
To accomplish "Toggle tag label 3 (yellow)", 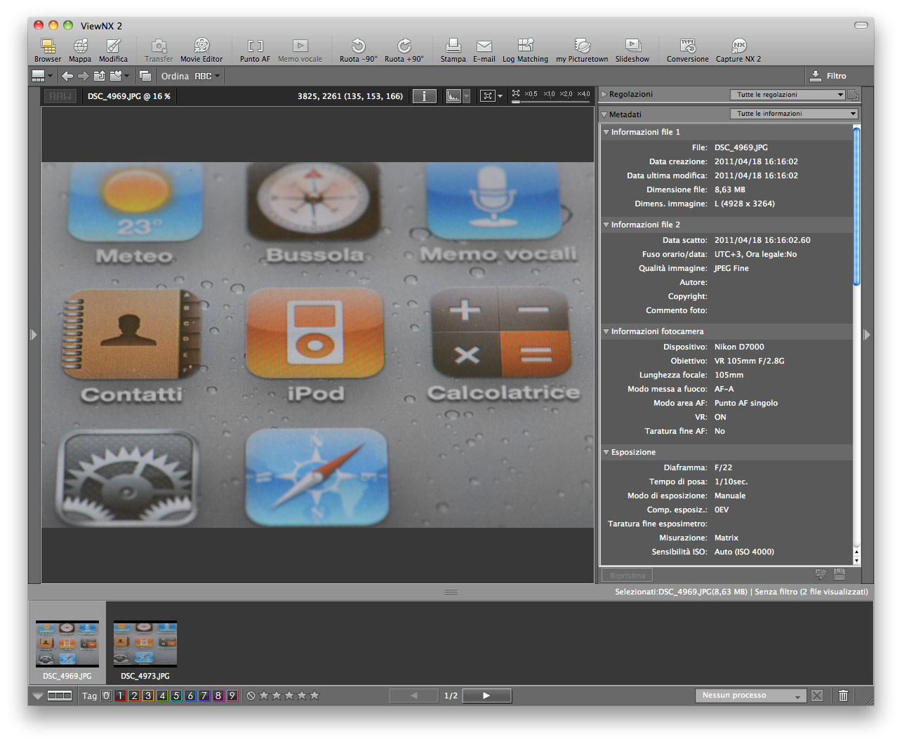I will point(148,696).
